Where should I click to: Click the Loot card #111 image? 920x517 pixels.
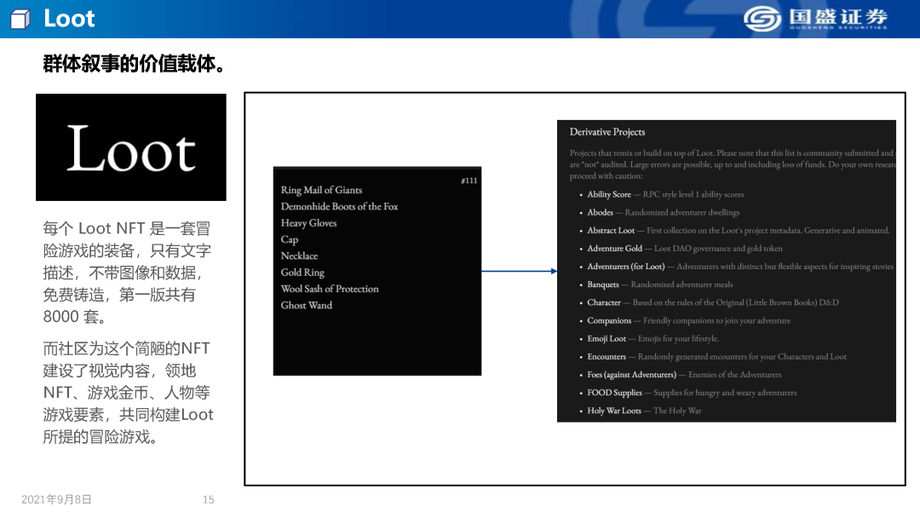pos(377,271)
